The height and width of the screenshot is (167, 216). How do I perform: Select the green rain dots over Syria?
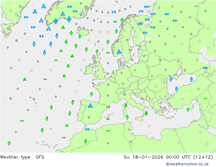[205, 98]
